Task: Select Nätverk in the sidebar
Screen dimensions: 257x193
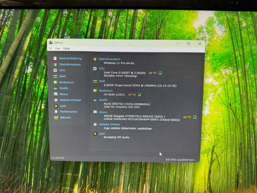Action: pos(66,117)
